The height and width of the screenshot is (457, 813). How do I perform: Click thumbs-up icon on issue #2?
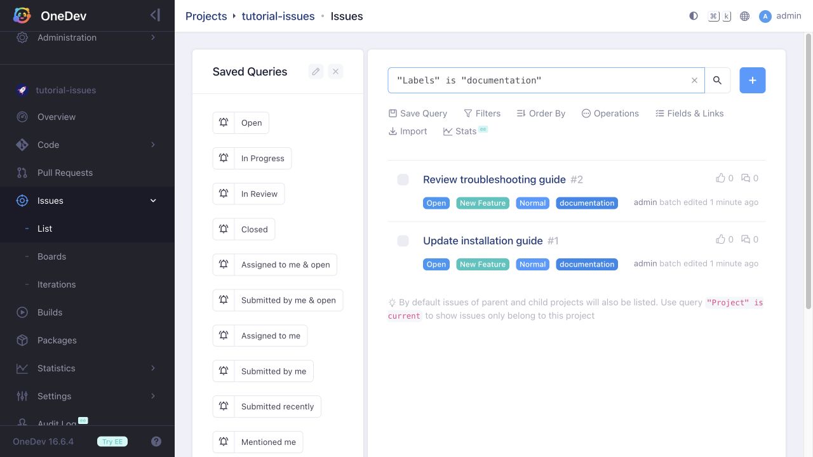[720, 178]
